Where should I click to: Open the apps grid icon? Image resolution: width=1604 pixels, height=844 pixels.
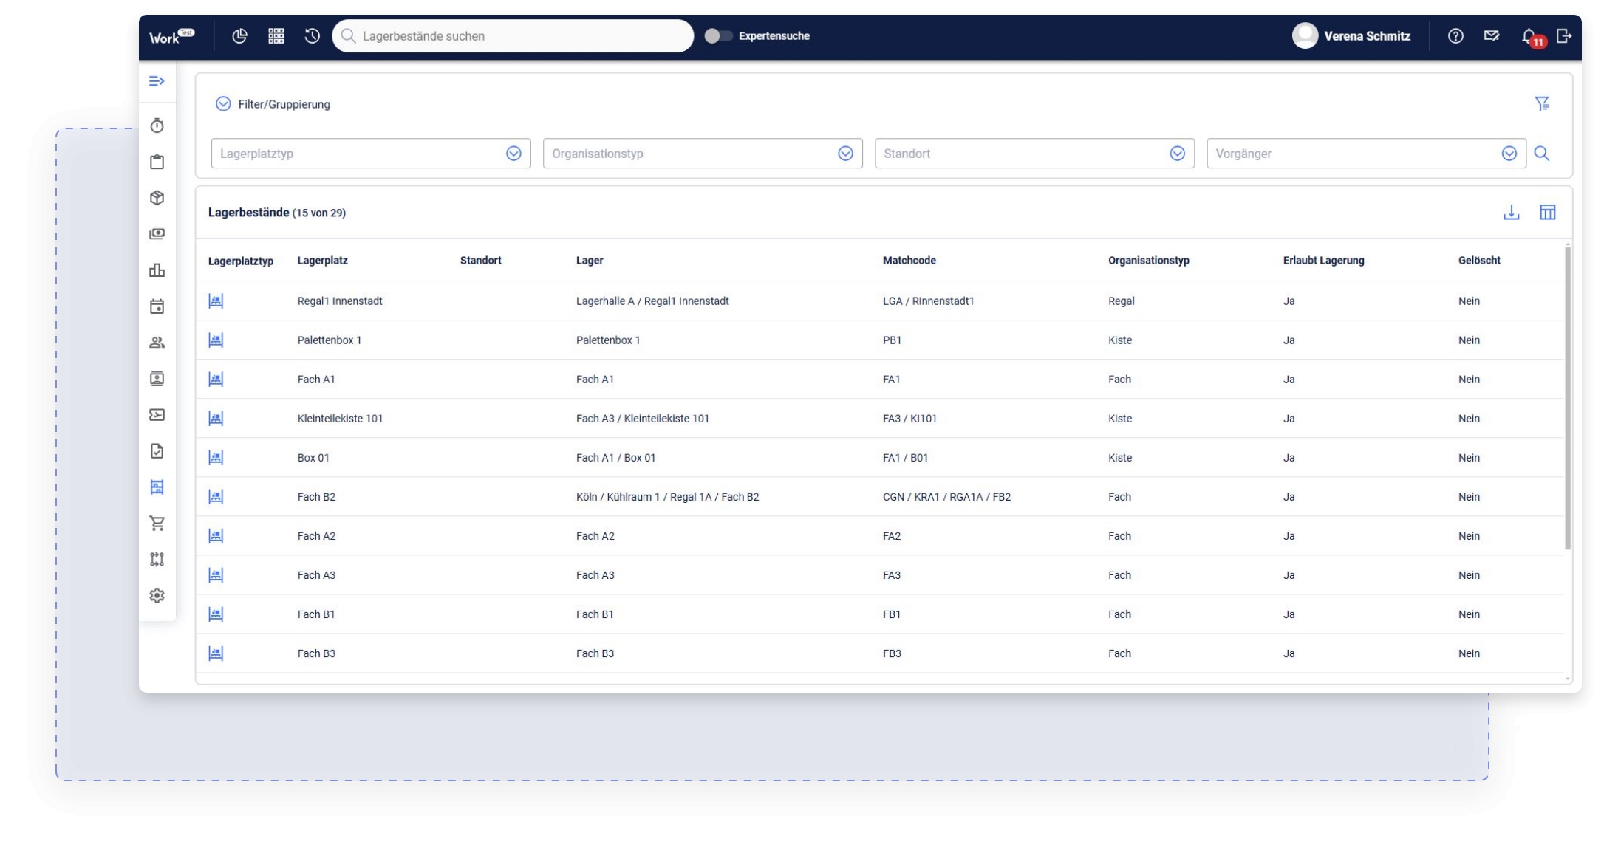point(276,35)
